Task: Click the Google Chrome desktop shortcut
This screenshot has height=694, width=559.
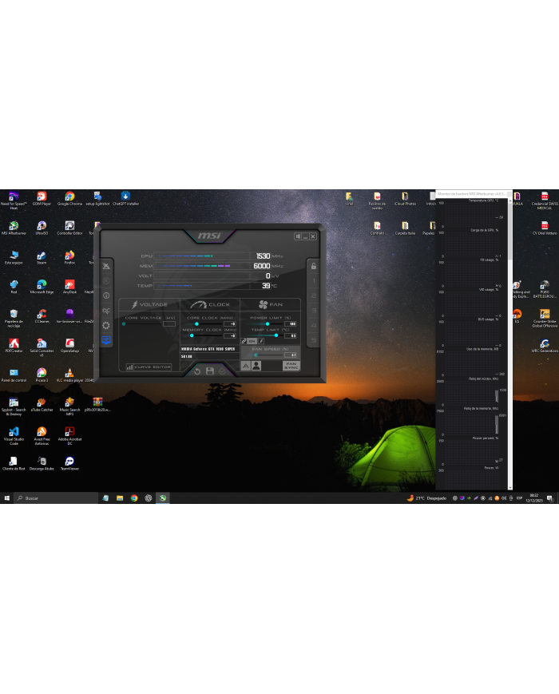Action: click(x=69, y=196)
